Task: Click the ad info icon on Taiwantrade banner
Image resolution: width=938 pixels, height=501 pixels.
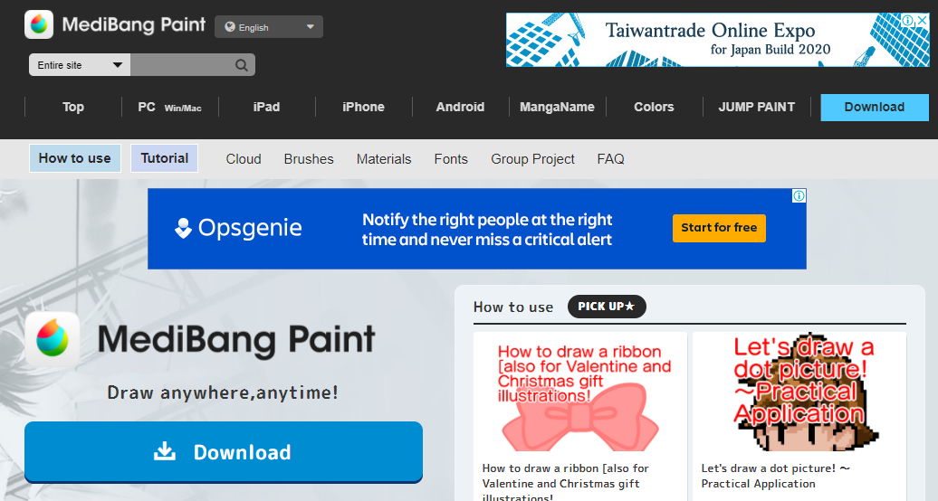Action: tap(907, 20)
